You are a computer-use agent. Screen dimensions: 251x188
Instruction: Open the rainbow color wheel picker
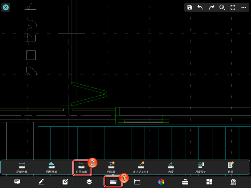pyautogui.click(x=161, y=182)
